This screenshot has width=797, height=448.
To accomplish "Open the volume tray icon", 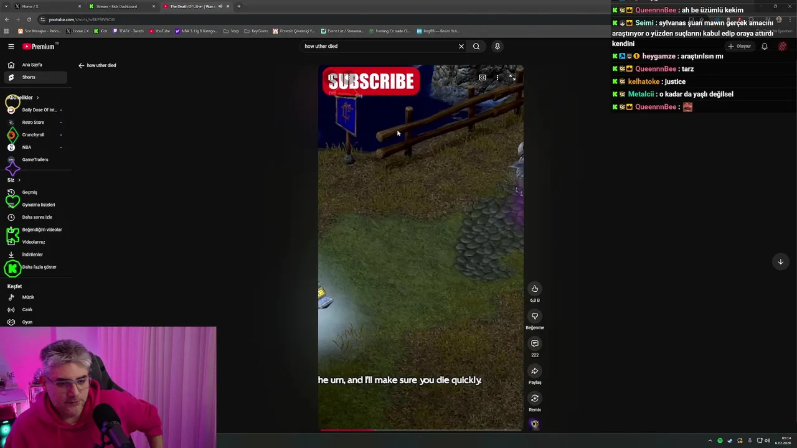I will click(x=767, y=441).
